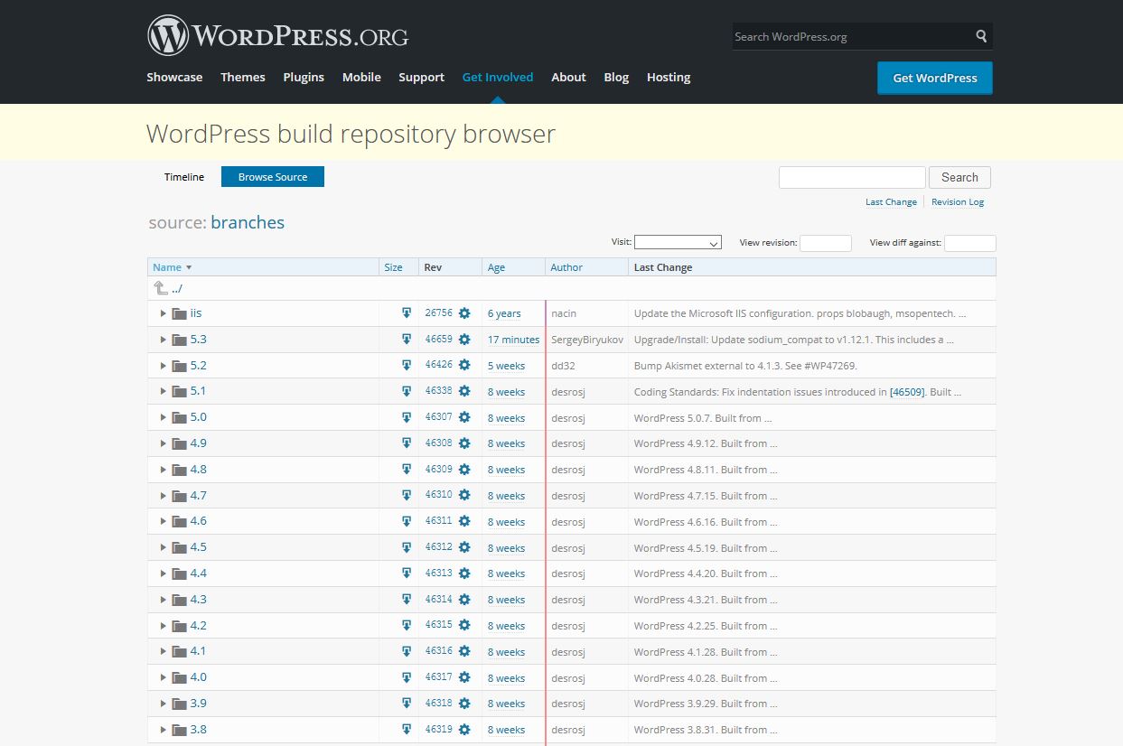
Task: Click the Get WordPress button
Action: point(935,78)
